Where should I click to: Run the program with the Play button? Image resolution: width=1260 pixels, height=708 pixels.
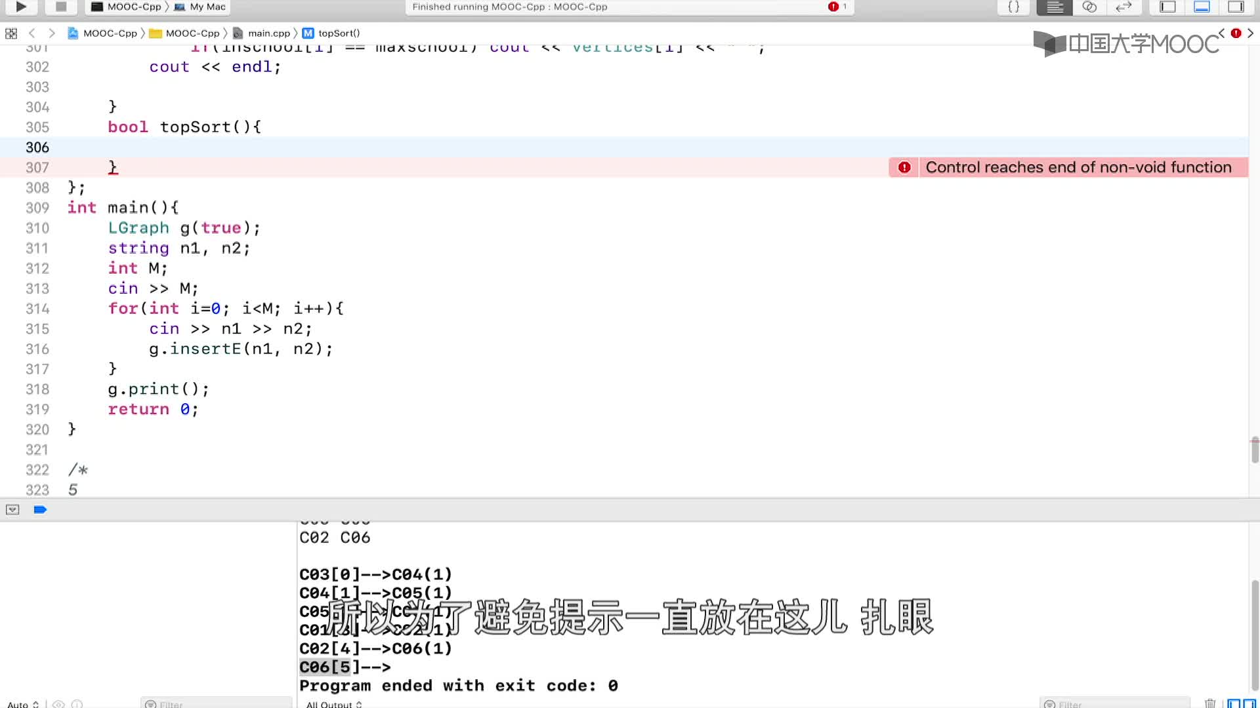(x=21, y=7)
